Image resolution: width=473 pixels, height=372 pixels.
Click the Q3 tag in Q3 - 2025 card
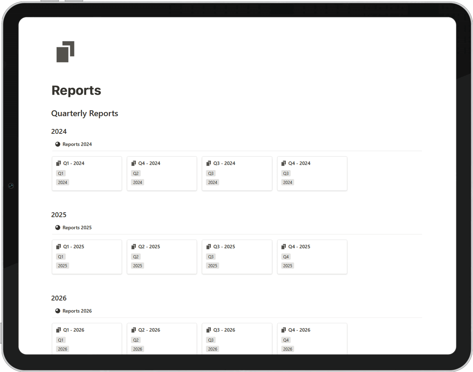(x=211, y=257)
